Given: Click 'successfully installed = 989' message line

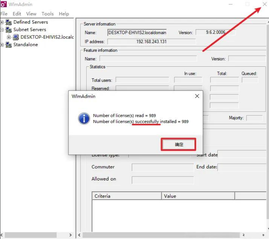Looking at the screenshot, I should coord(141,121).
